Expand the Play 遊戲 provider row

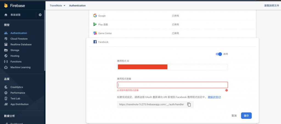(172, 24)
